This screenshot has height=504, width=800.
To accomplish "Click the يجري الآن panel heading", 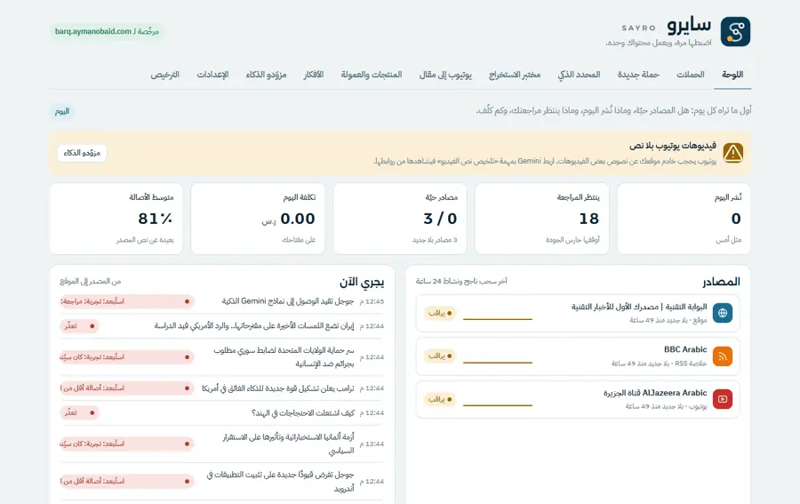I will [x=362, y=282].
